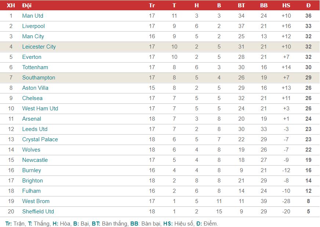Image resolution: width=320 pixels, height=227 pixels.
Task: Click the Brighton team link
Action: coord(33,181)
